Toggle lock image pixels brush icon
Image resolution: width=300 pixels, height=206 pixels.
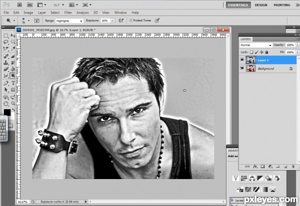(256, 52)
